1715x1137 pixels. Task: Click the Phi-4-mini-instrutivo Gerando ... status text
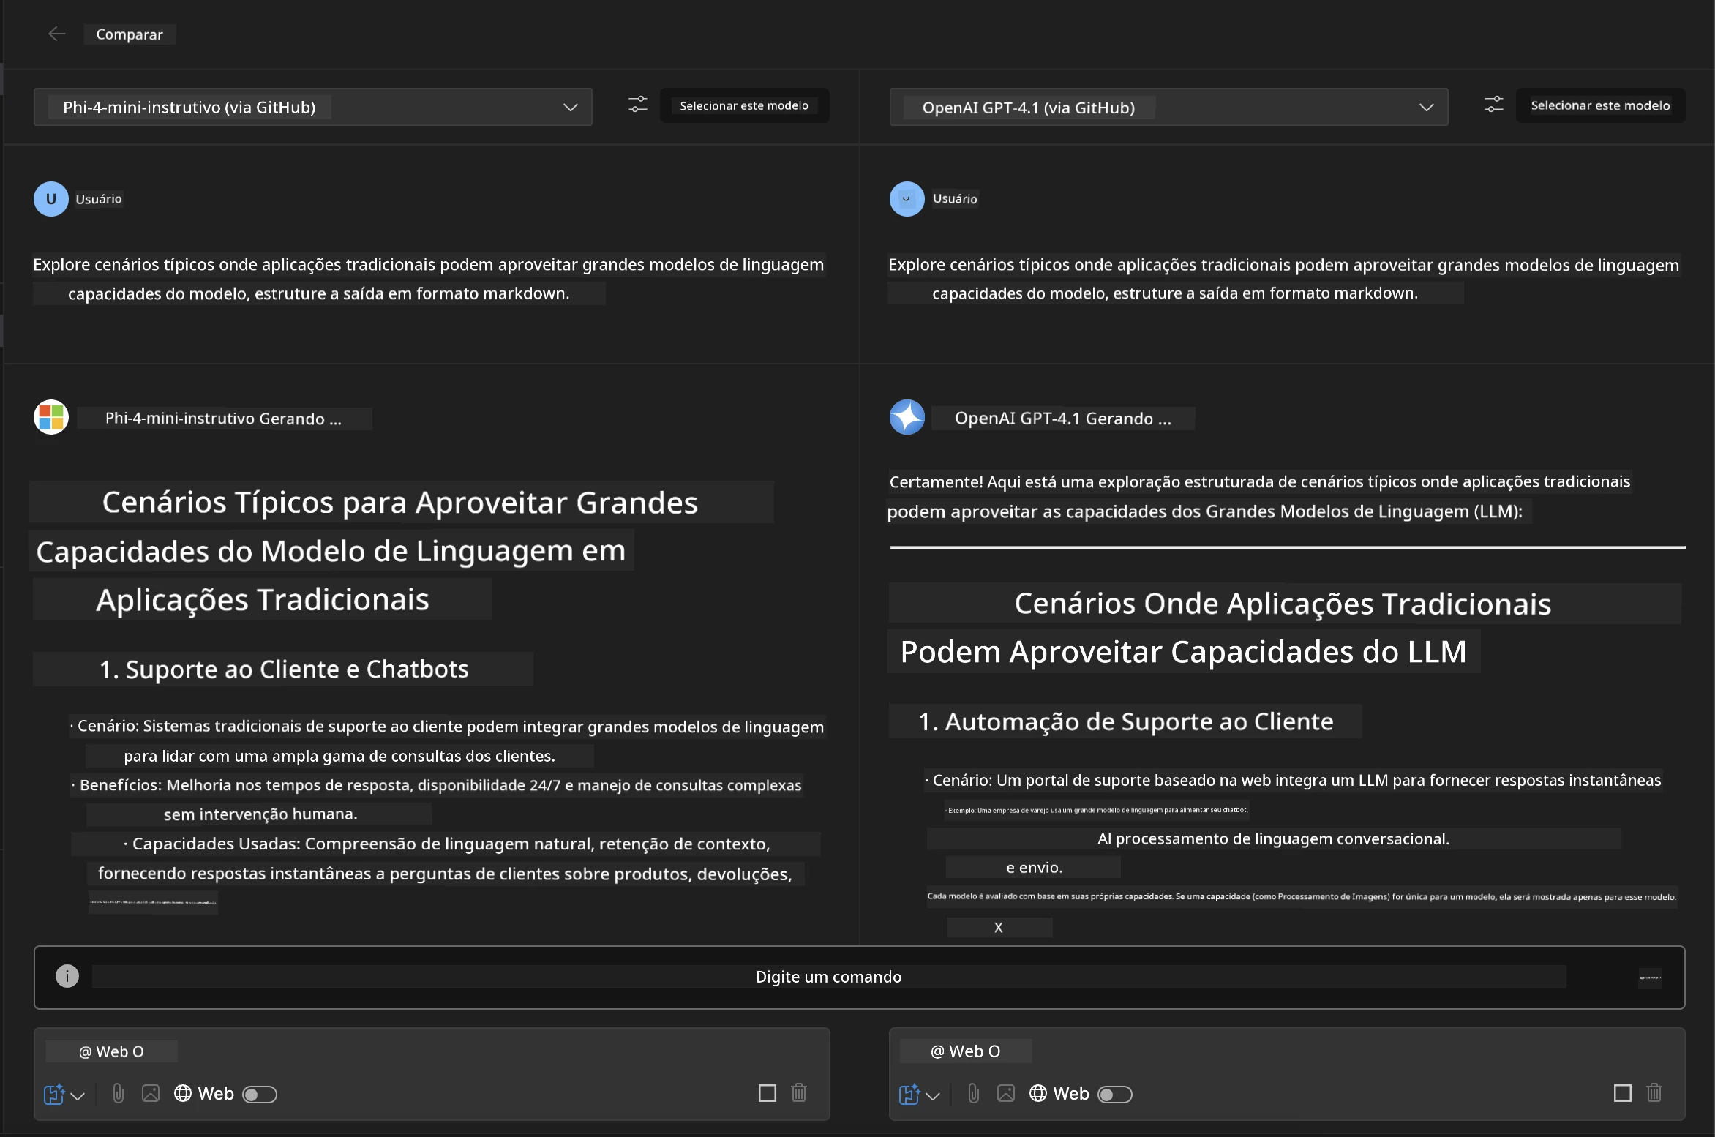(223, 419)
